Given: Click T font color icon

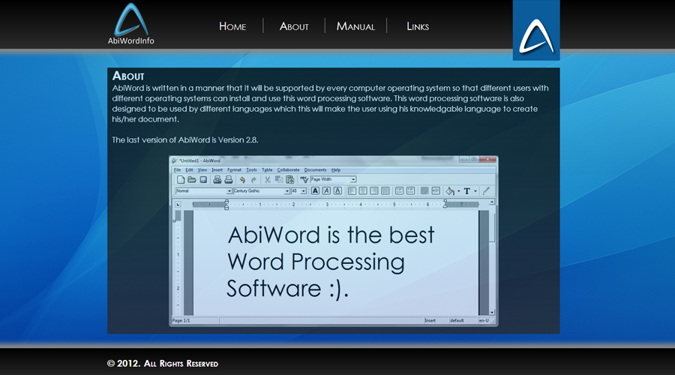Looking at the screenshot, I should click(467, 191).
